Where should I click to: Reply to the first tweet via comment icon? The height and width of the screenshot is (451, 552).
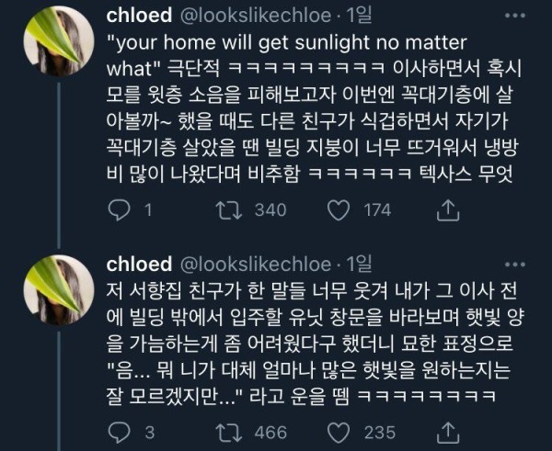coord(119,209)
